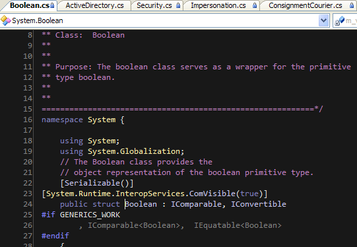Click 'IConvertible' on line 24

pyautogui.click(x=259, y=204)
